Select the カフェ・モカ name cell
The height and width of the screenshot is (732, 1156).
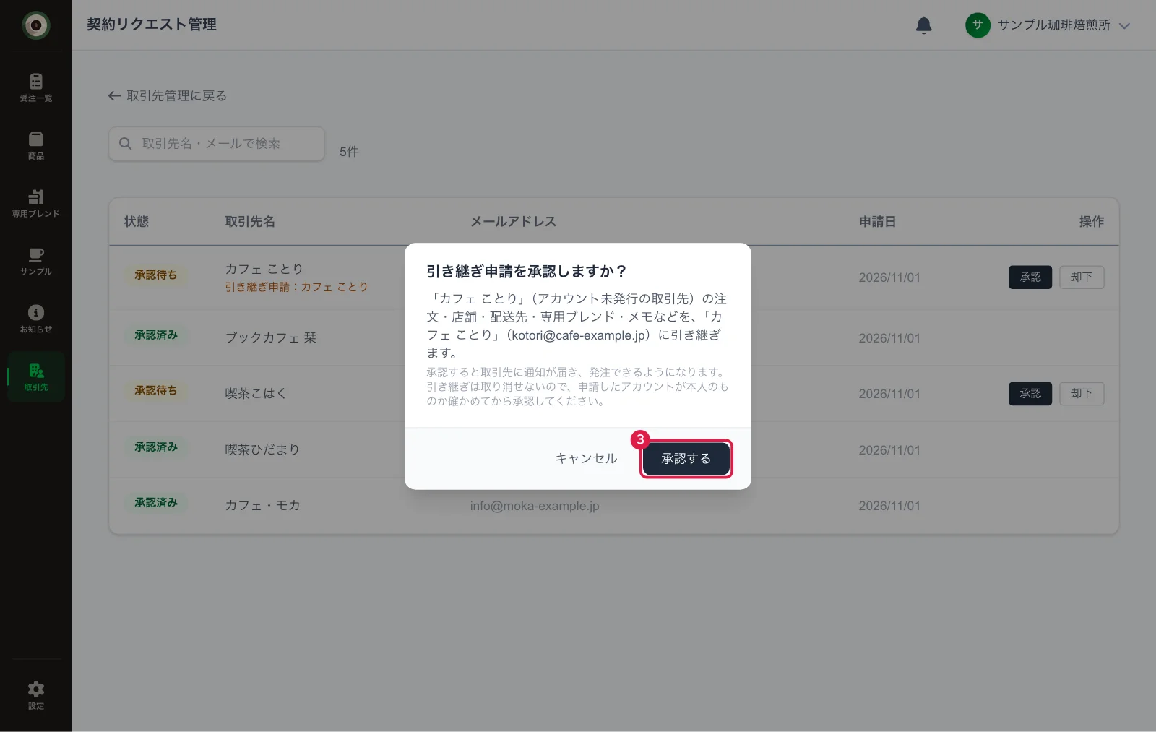(x=262, y=506)
